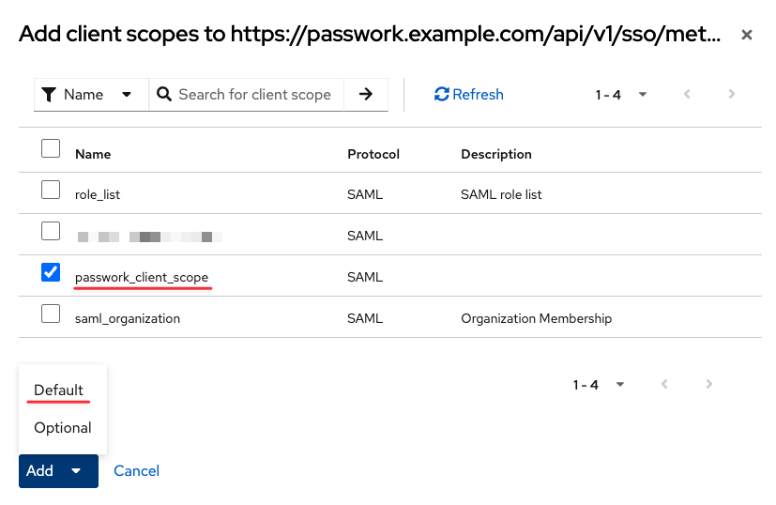Viewport: 776px width, 505px height.
Task: Go to previous page at top
Action: pyautogui.click(x=687, y=95)
